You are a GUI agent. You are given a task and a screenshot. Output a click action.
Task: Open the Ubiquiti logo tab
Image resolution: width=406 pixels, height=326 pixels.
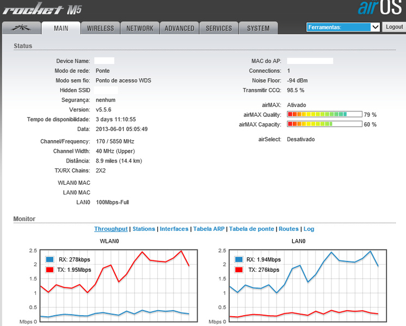(x=21, y=28)
